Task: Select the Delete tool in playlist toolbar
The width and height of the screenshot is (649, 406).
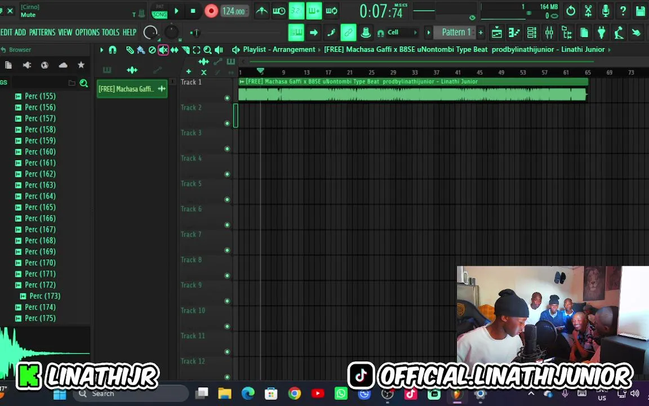Action: click(152, 50)
